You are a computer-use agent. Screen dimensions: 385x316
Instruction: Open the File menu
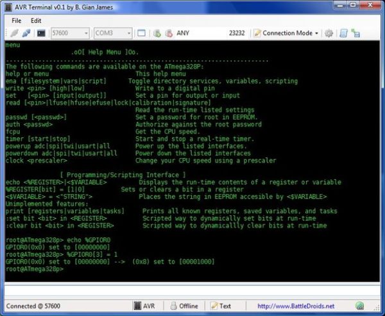[17, 21]
